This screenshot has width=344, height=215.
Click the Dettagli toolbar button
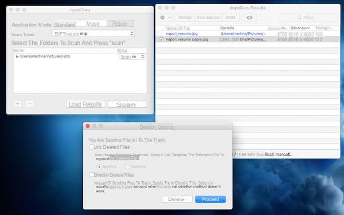(x=185, y=17)
